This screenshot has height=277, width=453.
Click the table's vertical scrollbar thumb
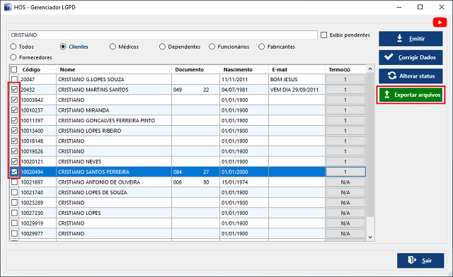370,145
